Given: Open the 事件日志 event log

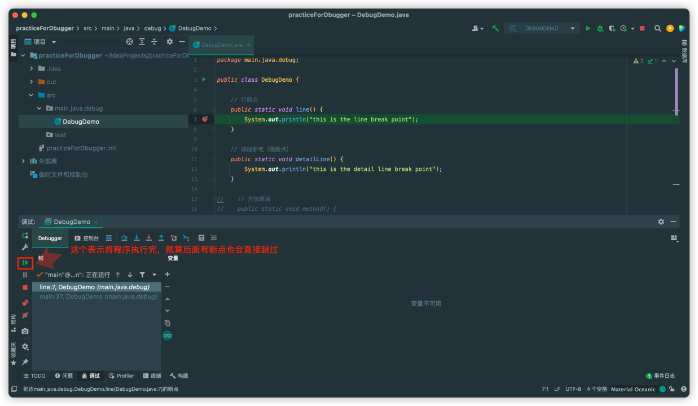Looking at the screenshot, I should pyautogui.click(x=660, y=376).
